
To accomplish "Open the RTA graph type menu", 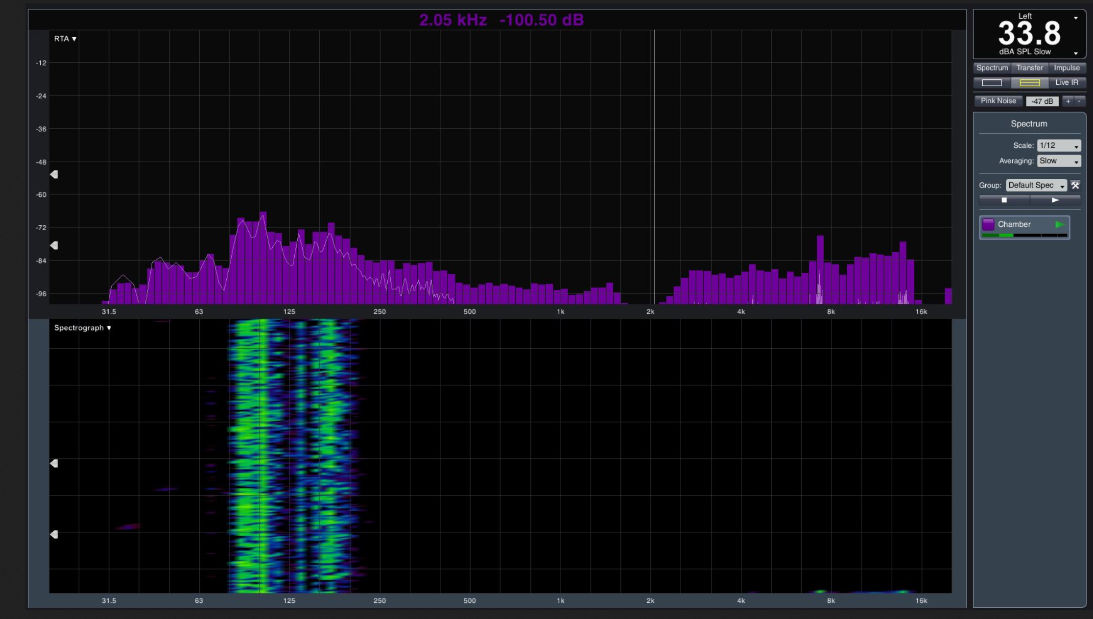I will coord(65,39).
